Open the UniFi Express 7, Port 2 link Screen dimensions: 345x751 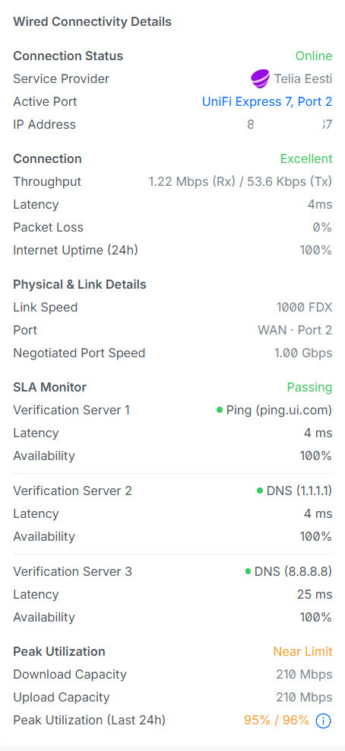tap(267, 101)
